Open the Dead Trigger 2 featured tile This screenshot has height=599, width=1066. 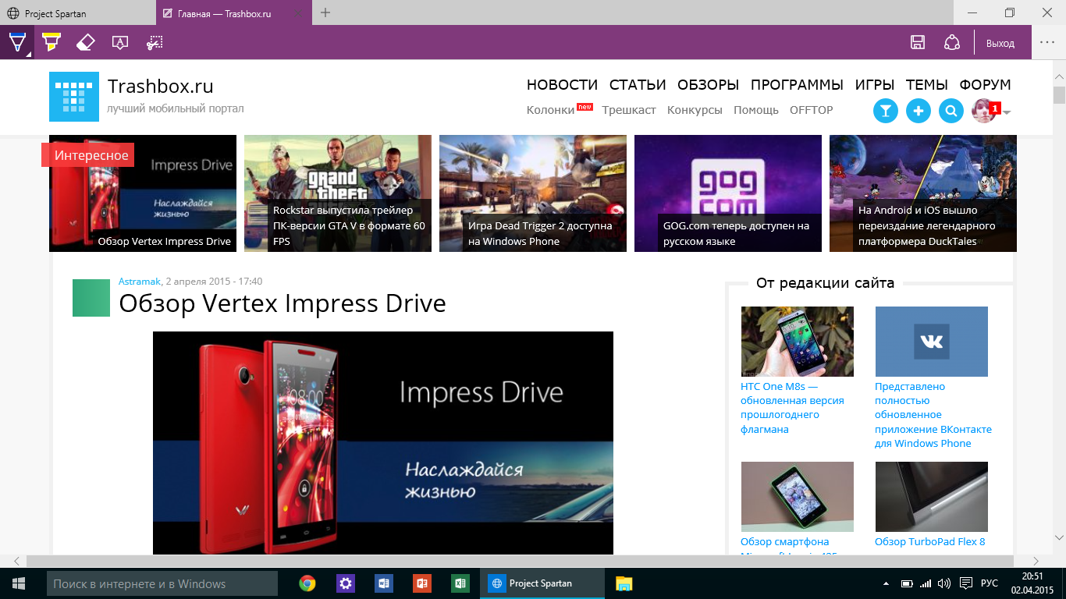(x=533, y=193)
